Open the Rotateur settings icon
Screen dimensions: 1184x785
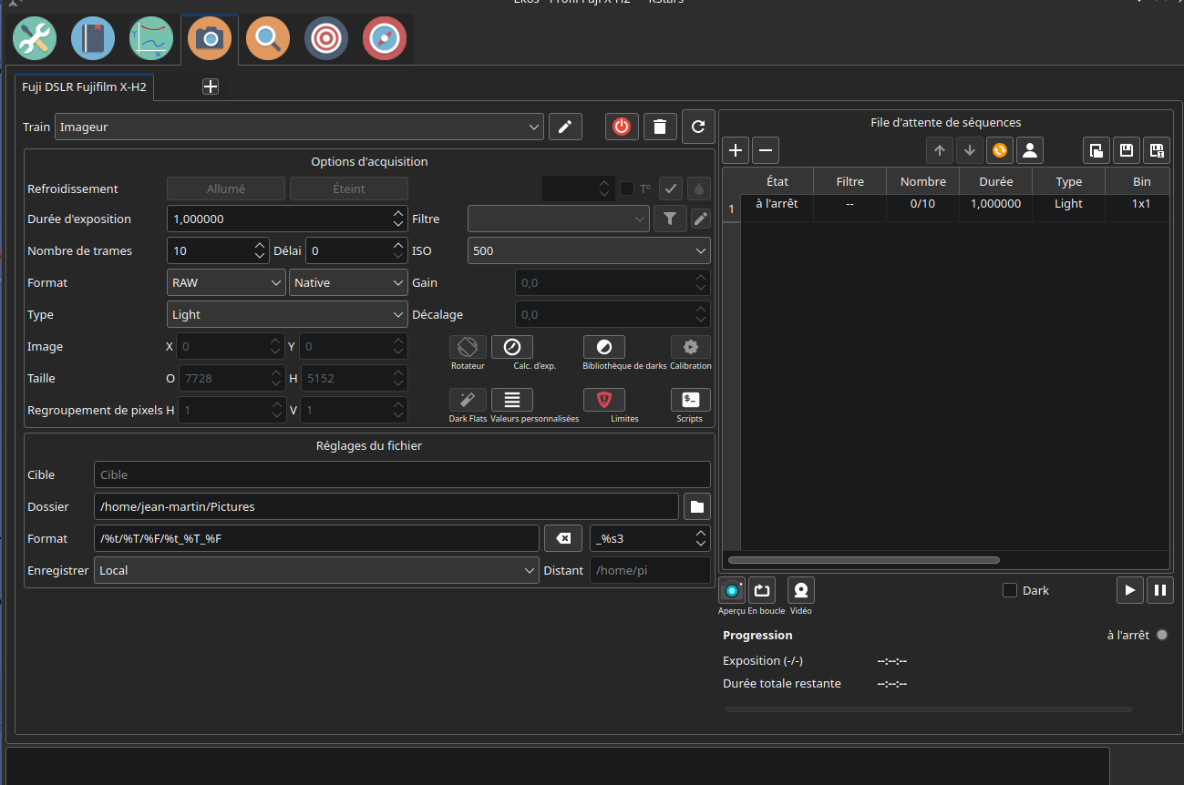468,347
